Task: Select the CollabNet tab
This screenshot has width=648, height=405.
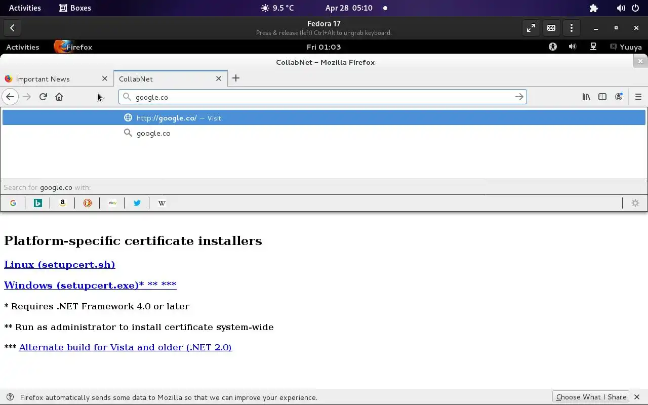Action: (x=171, y=78)
